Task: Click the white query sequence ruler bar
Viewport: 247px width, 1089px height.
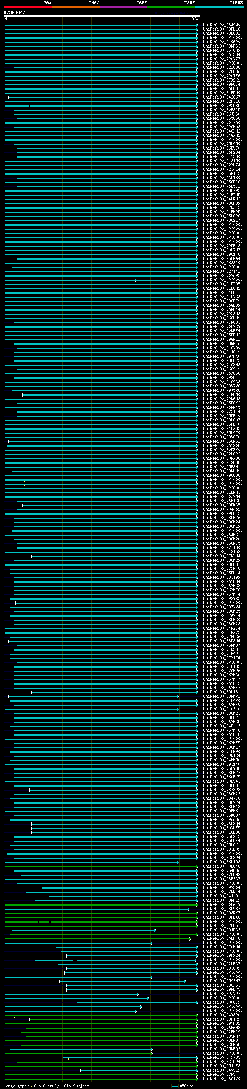Action: click(x=102, y=16)
